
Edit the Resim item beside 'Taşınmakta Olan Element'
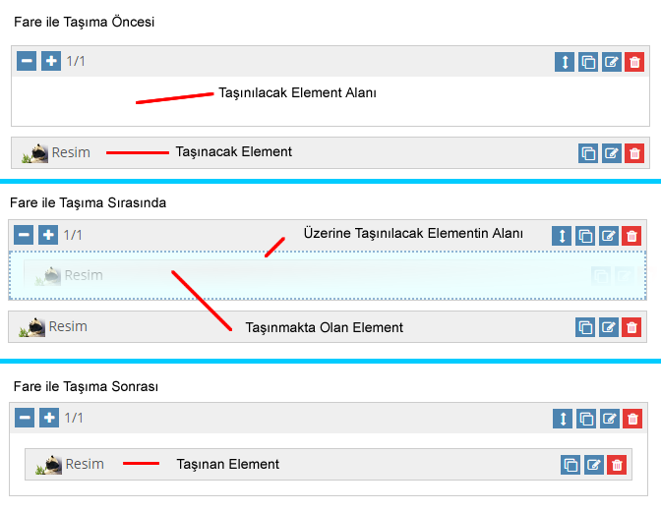609,327
